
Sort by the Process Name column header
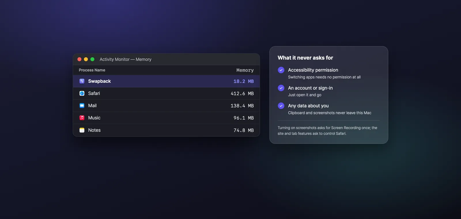pos(92,70)
